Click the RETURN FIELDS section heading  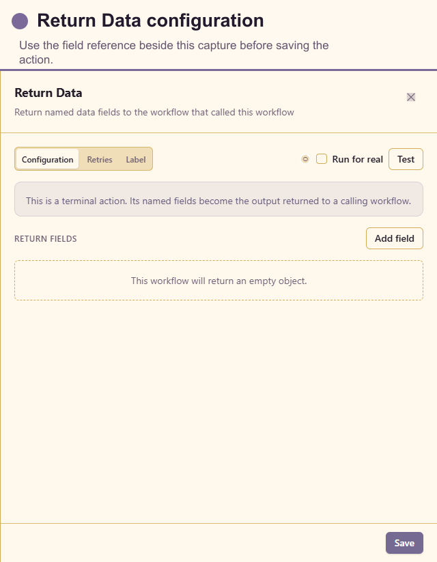[x=46, y=239]
